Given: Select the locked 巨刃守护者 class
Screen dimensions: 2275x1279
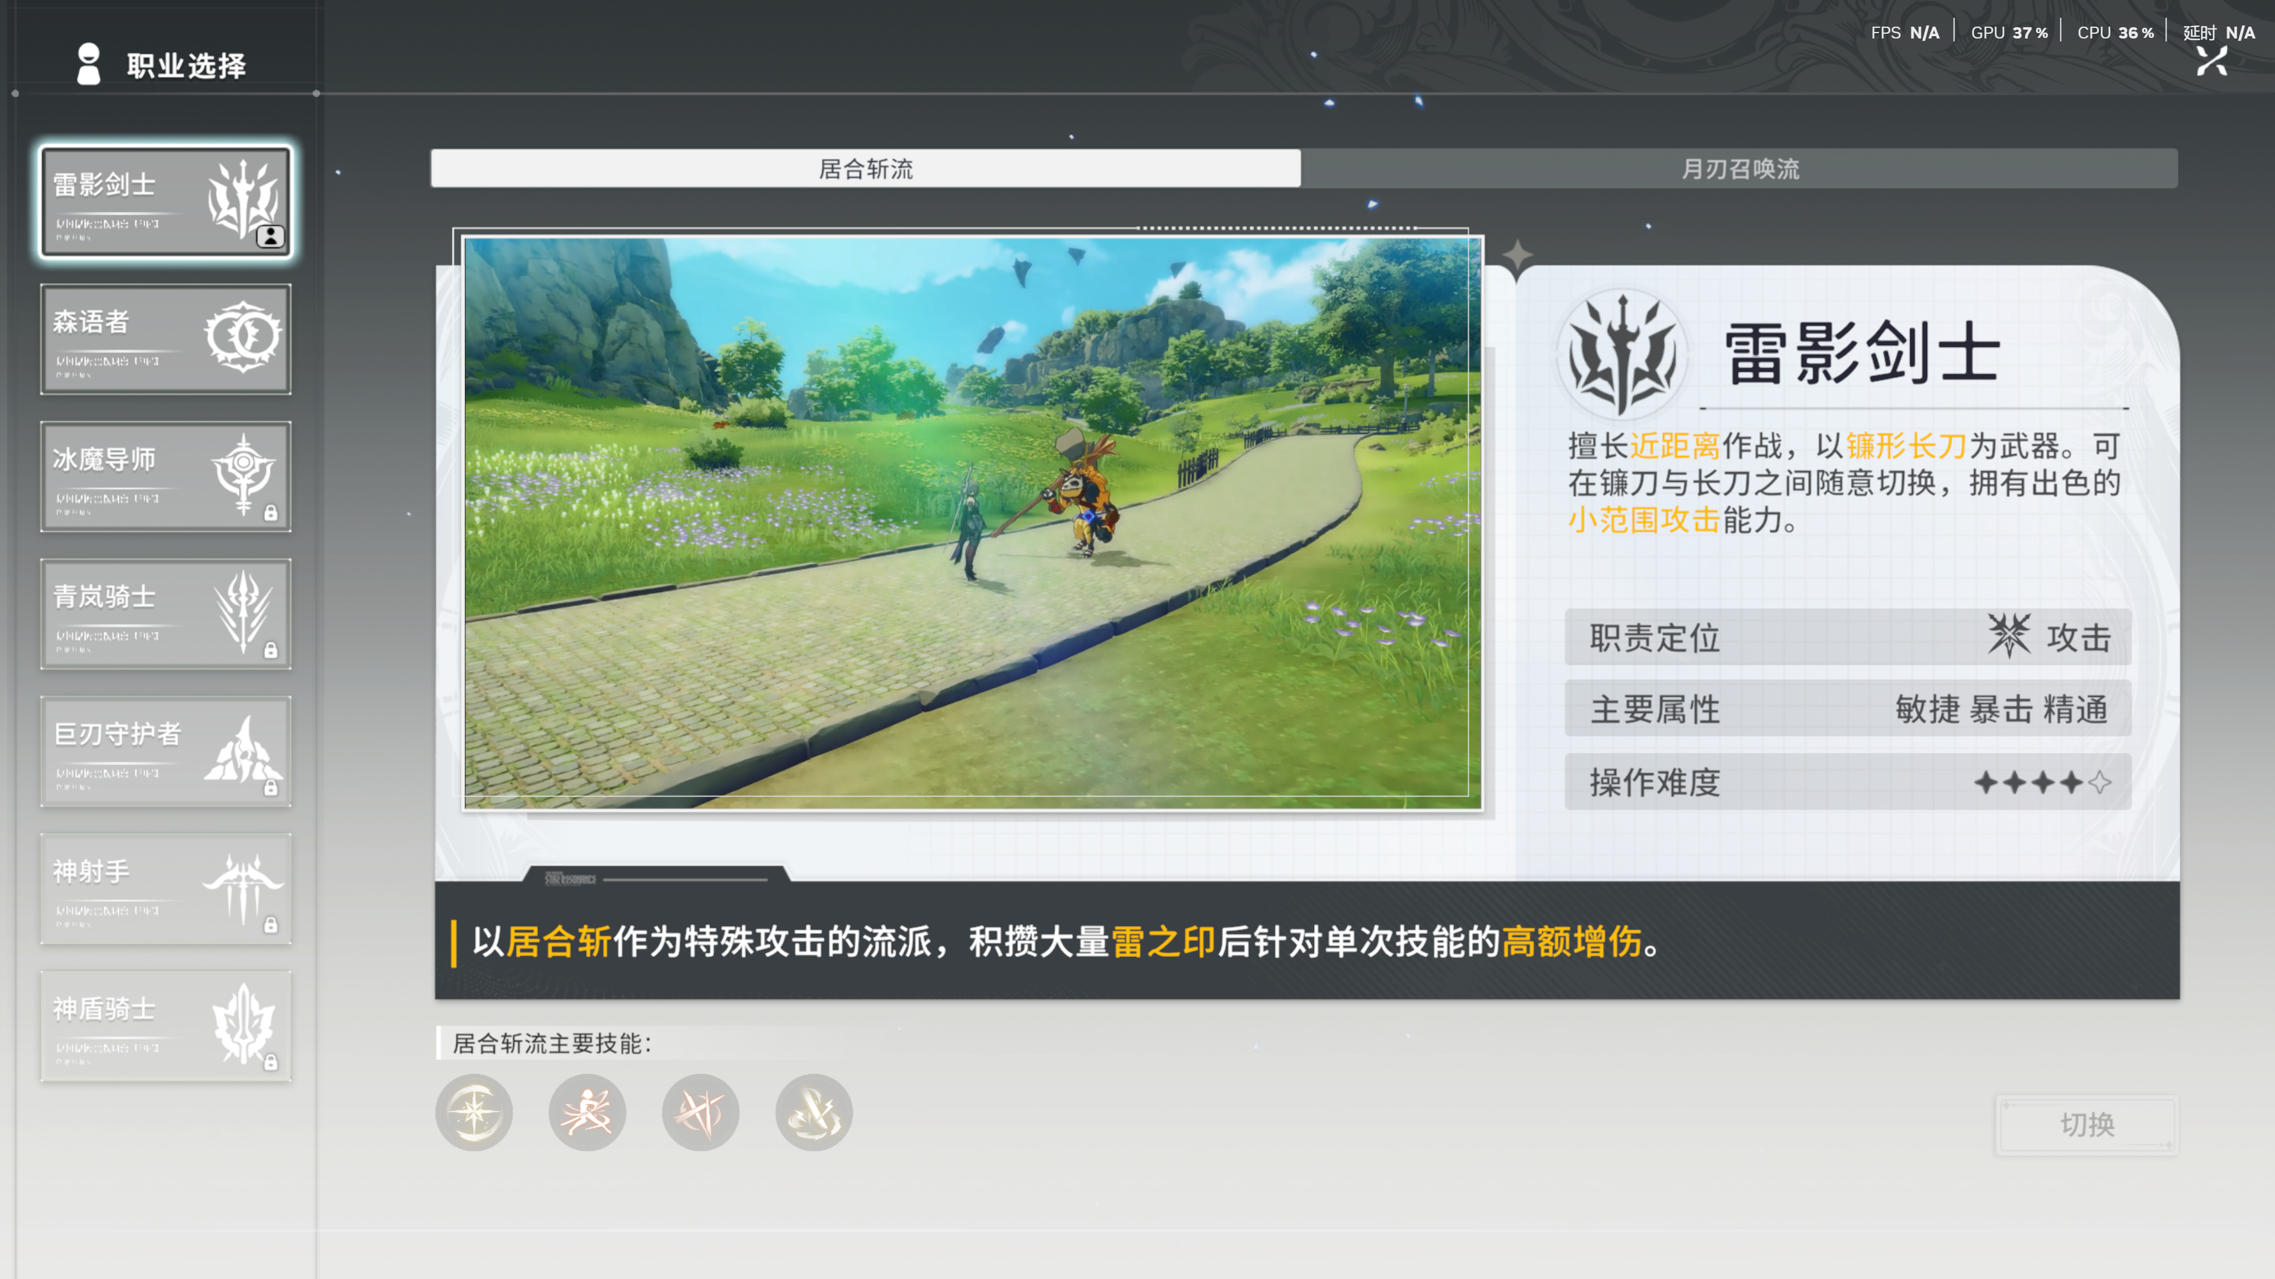Looking at the screenshot, I should coord(166,751).
